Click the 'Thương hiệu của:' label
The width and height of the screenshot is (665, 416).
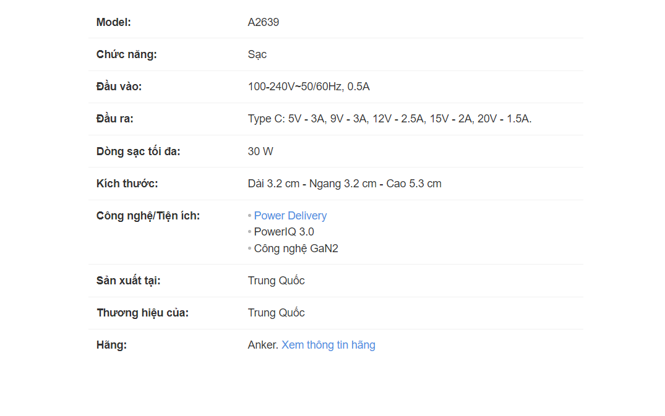(143, 313)
